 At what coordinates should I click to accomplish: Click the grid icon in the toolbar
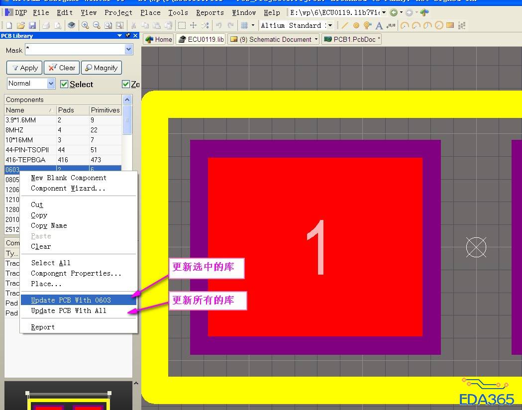click(245, 25)
